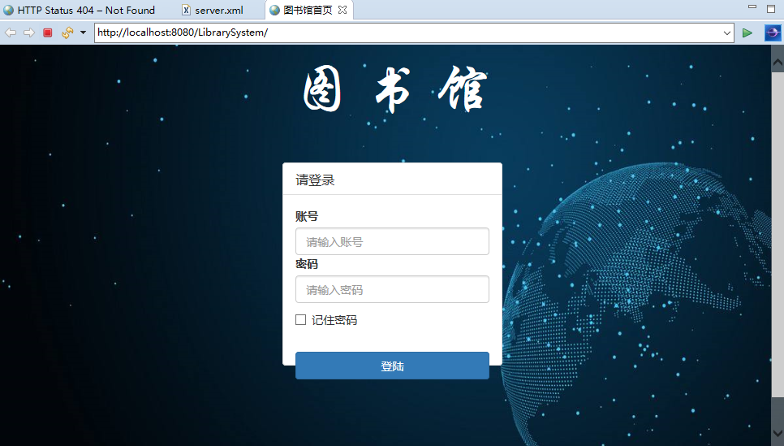The height and width of the screenshot is (446, 784).
Task: Go forward using the browser forward arrow
Action: pyautogui.click(x=29, y=33)
